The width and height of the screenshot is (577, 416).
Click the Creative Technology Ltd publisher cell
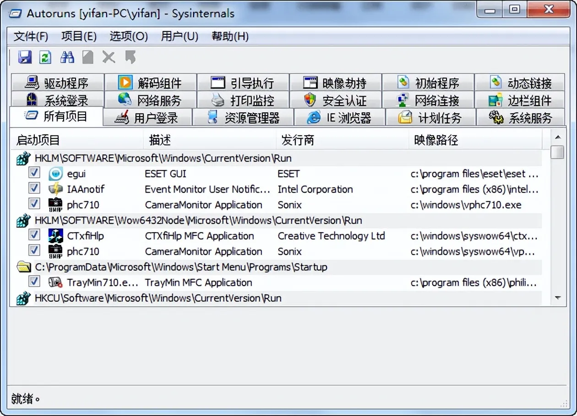pos(331,236)
